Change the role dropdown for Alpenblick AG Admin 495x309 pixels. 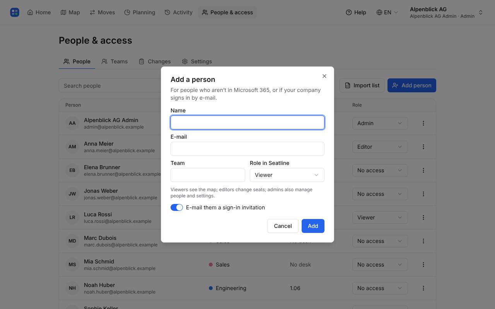[x=380, y=123]
